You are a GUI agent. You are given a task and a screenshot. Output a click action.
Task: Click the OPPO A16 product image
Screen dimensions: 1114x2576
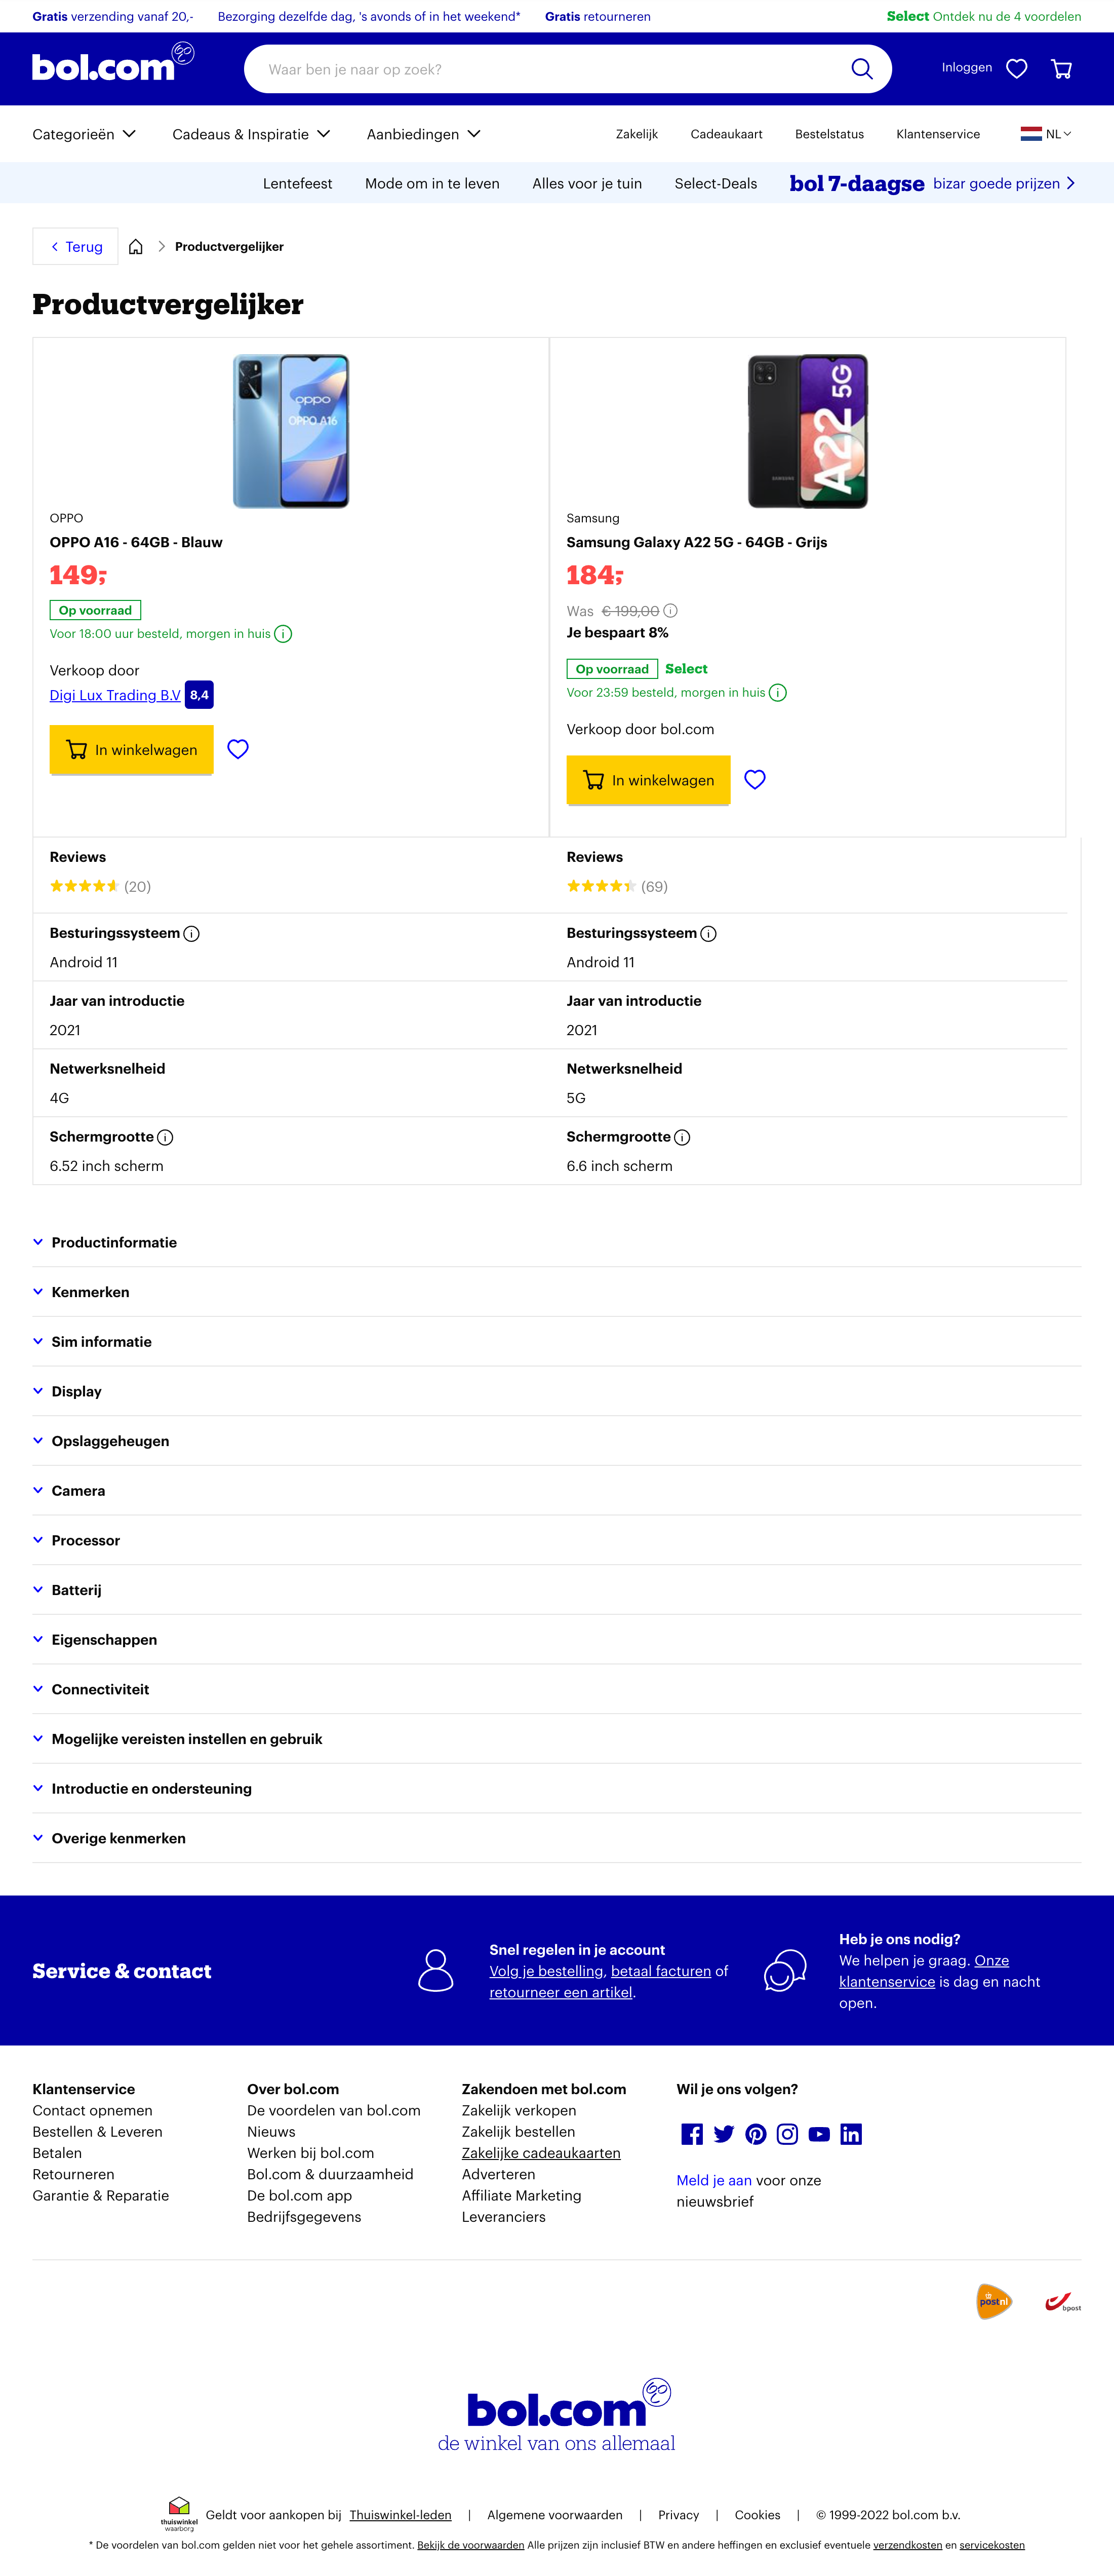(x=291, y=431)
